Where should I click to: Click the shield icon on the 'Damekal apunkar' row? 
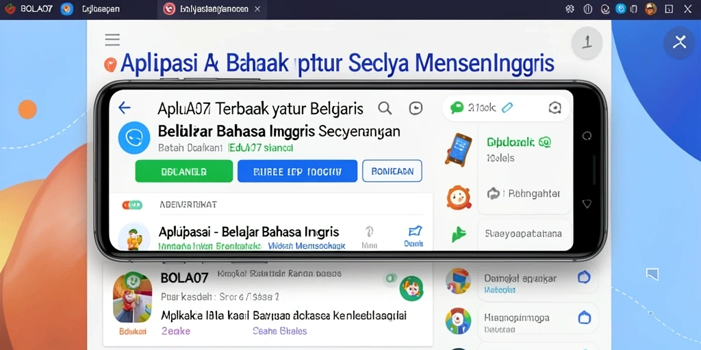[584, 278]
